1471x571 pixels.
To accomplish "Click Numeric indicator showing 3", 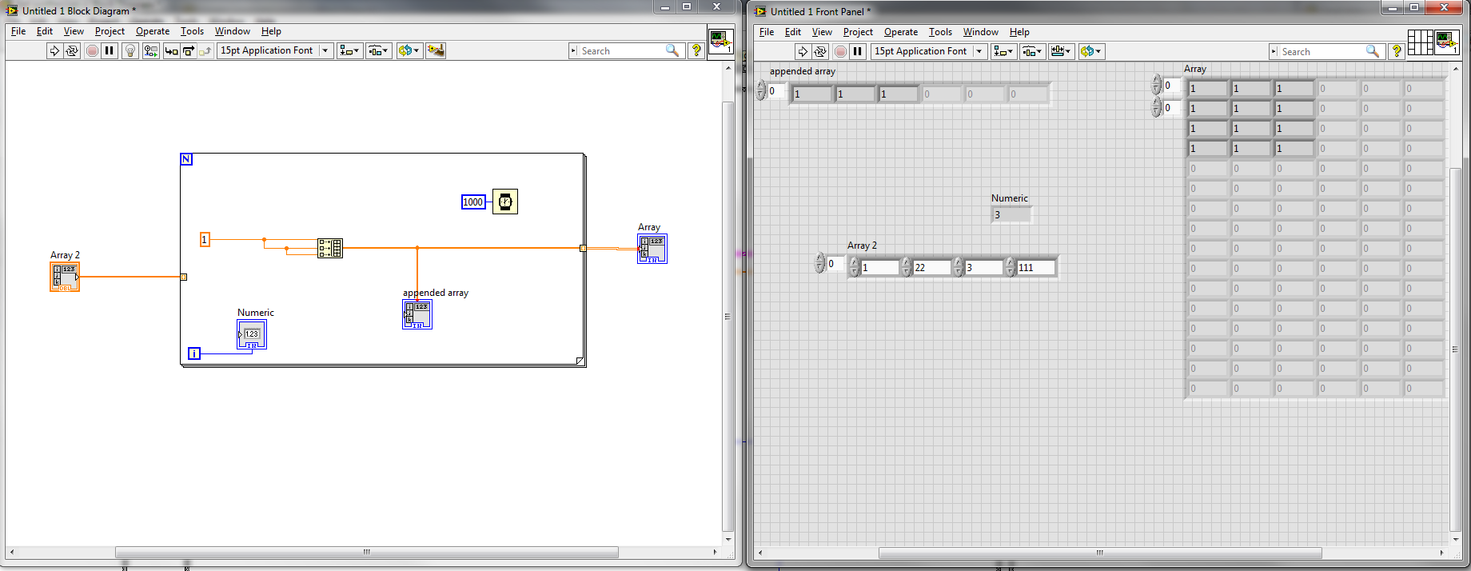I will point(1011,214).
